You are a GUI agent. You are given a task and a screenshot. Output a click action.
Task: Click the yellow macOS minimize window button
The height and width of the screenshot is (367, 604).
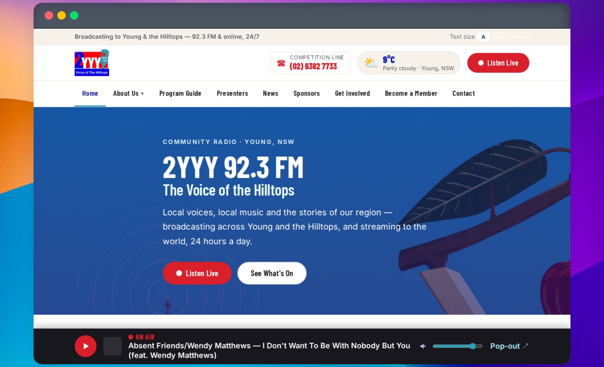62,15
